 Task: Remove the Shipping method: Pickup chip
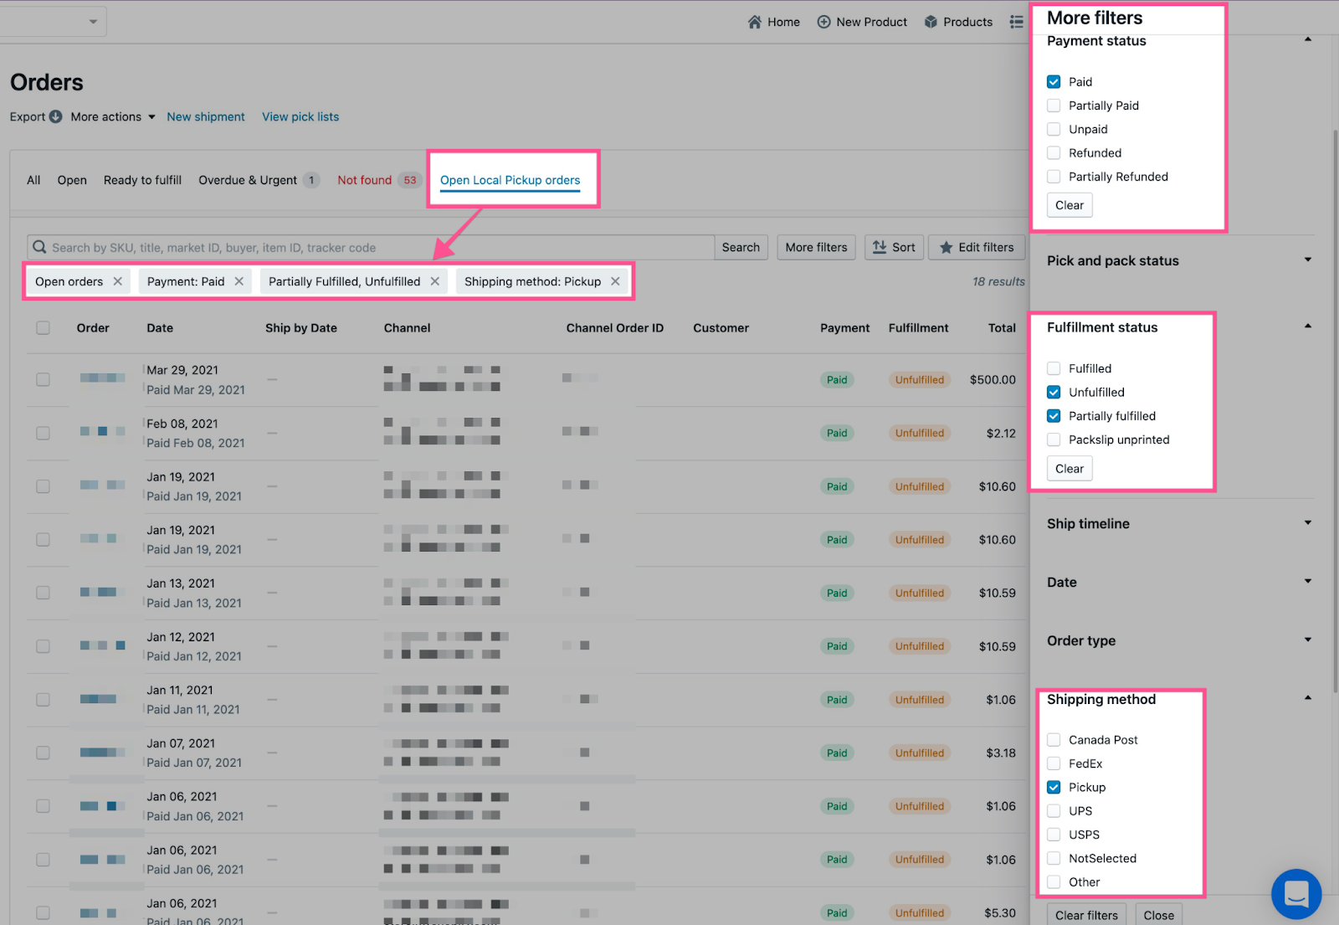(x=615, y=281)
